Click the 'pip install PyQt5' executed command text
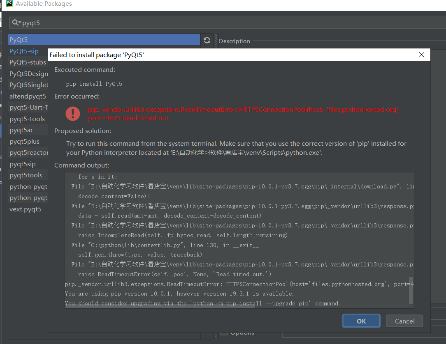Image resolution: width=446 pixels, height=344 pixels. pyautogui.click(x=94, y=84)
